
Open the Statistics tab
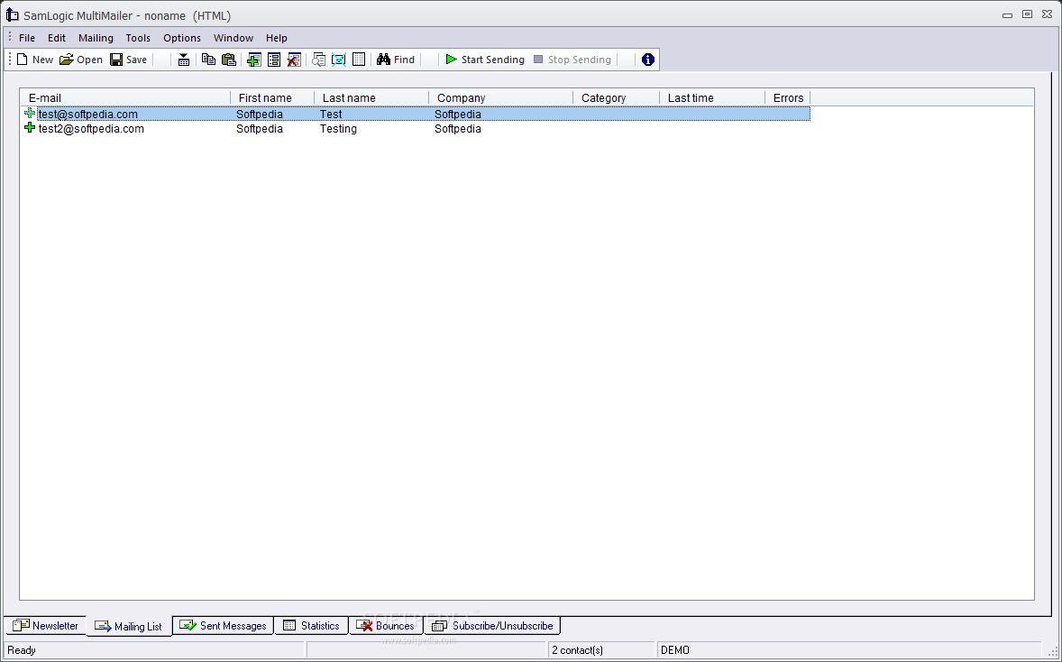[x=311, y=625]
